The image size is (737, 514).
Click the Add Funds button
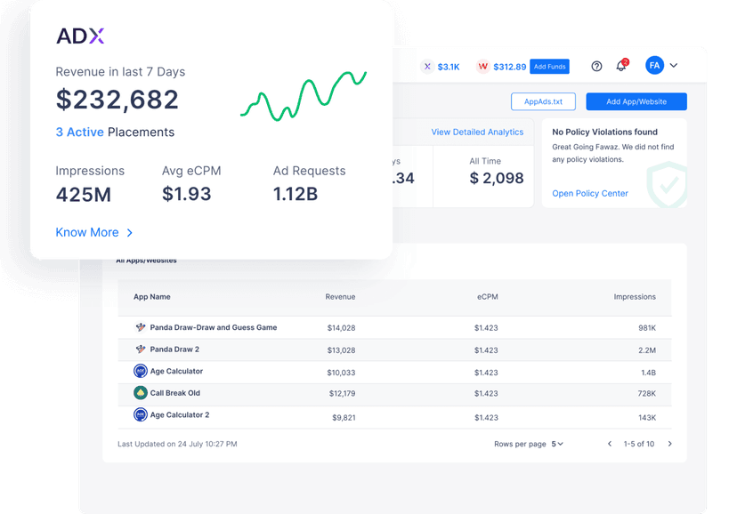pos(549,66)
